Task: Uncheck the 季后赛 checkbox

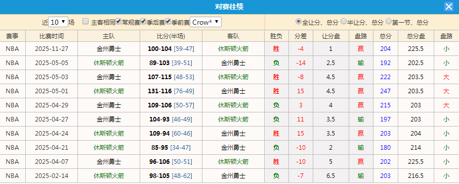Action: point(143,21)
